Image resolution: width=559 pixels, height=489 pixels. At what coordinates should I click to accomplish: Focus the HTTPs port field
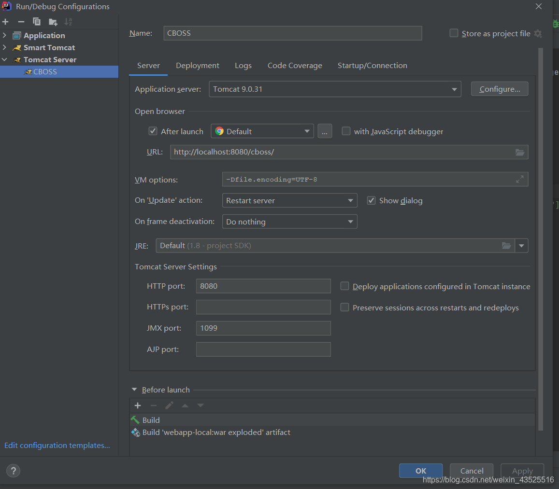coord(263,307)
